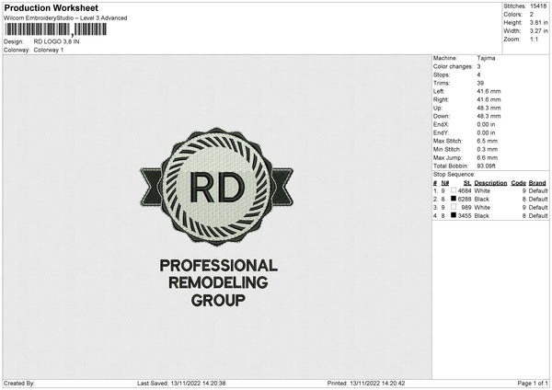Select stitch count 6288 in stop 2
This screenshot has width=552, height=390.
(x=465, y=200)
